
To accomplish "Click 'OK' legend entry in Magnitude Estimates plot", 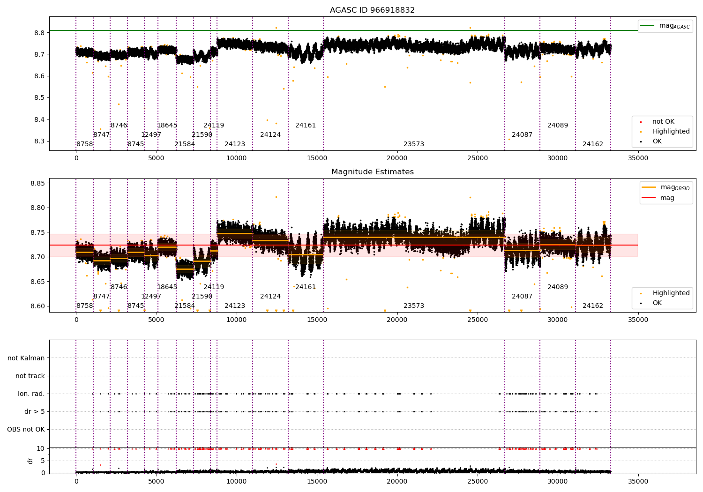I will tap(657, 303).
